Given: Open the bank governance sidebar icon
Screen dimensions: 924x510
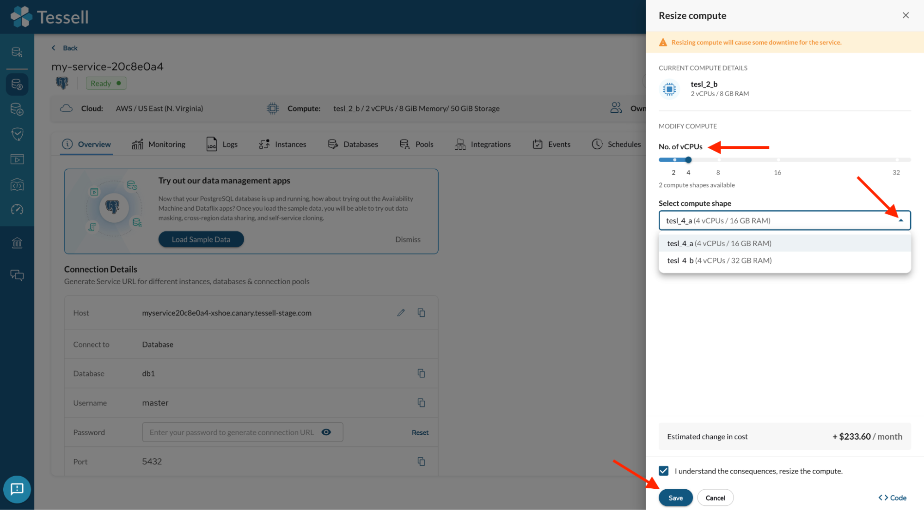Looking at the screenshot, I should pyautogui.click(x=17, y=243).
